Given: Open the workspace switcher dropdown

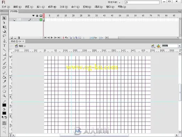Looking at the screenshot, I should click(114, 2).
